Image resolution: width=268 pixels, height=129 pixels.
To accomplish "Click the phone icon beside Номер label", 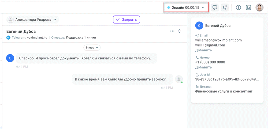I will [197, 58].
